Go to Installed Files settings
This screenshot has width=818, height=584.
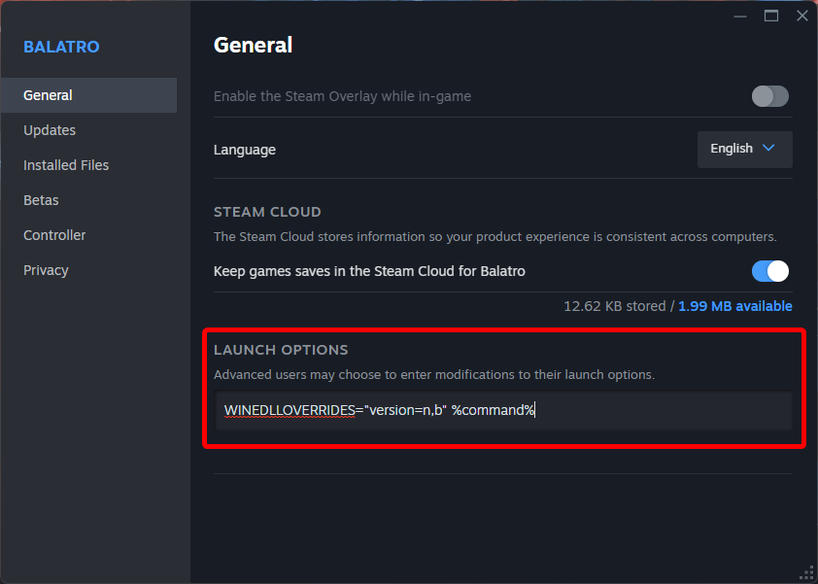click(x=66, y=165)
